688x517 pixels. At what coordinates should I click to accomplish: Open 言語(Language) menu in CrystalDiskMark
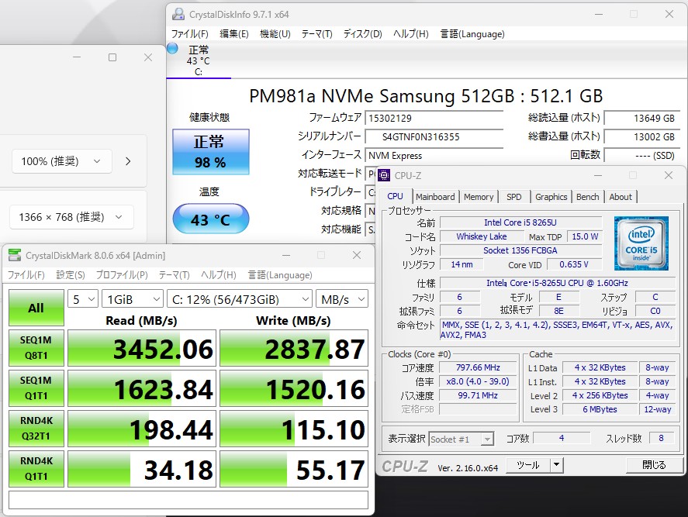point(280,275)
